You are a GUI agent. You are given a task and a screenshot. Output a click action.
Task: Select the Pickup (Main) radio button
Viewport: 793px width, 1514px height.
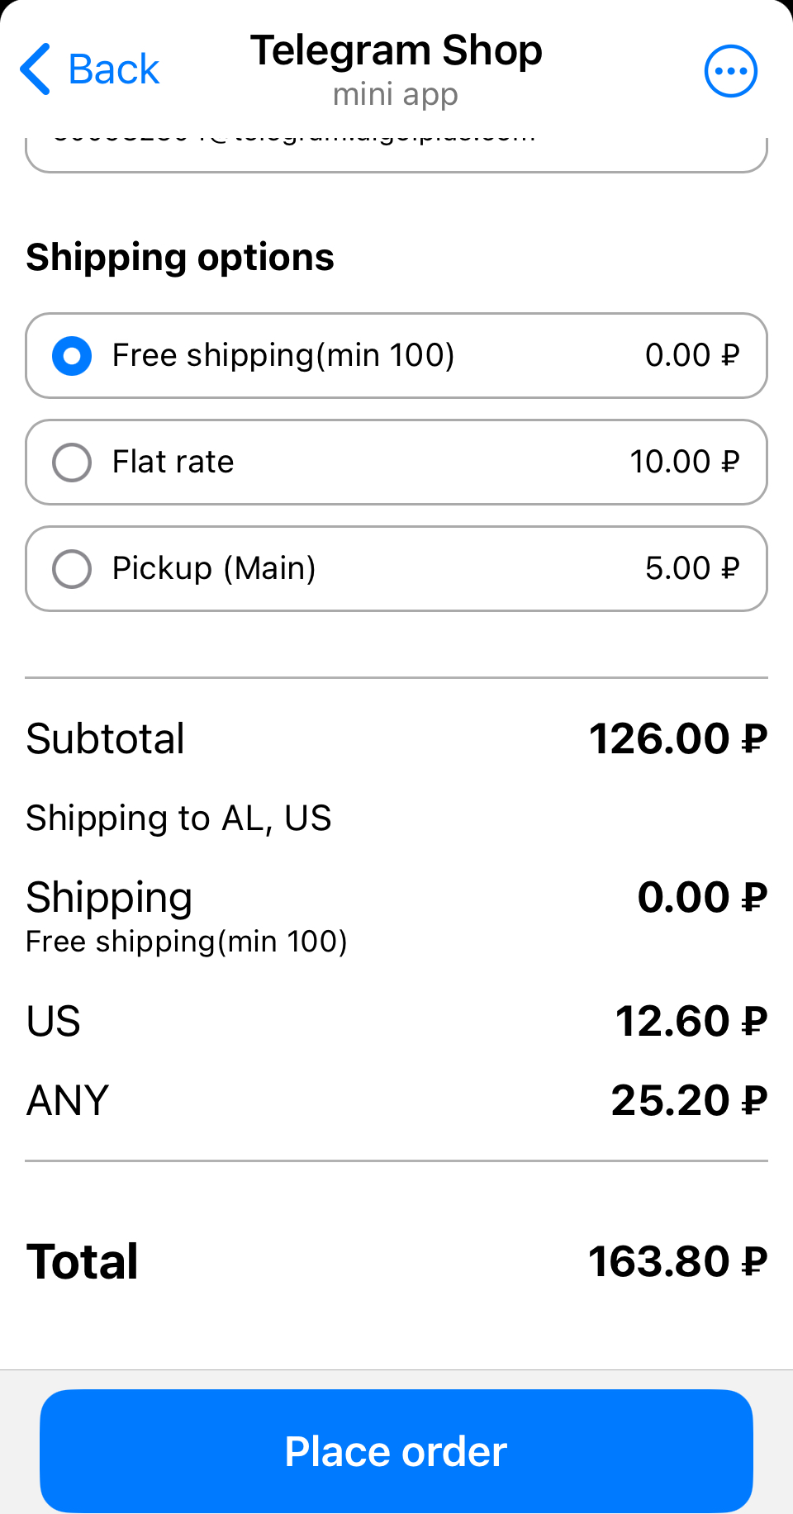[x=72, y=569]
